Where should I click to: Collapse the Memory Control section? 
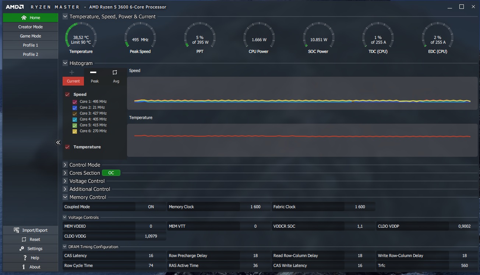point(65,197)
